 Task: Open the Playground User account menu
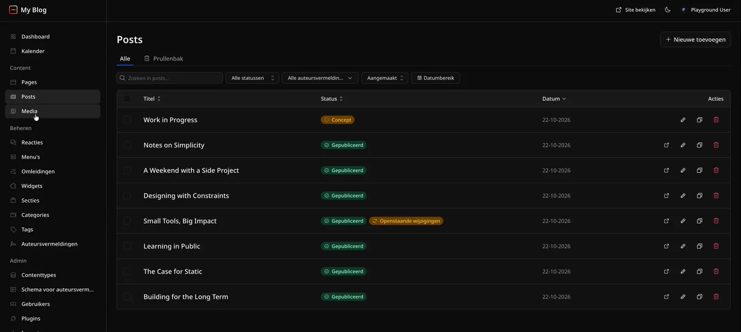tap(705, 10)
